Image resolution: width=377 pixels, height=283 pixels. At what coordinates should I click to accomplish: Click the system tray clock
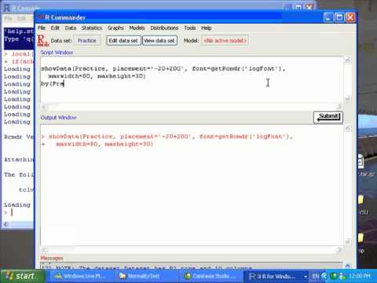tap(360, 276)
